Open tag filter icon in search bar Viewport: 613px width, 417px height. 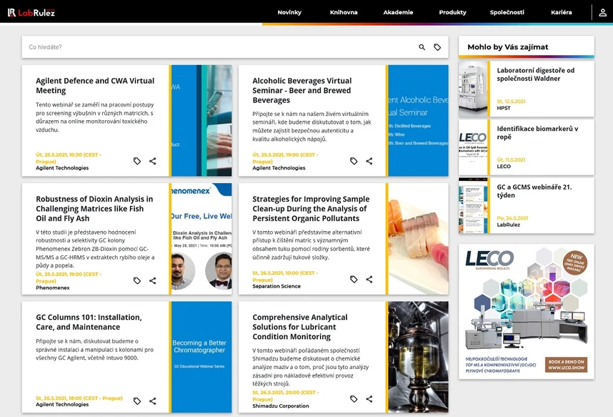click(x=437, y=47)
